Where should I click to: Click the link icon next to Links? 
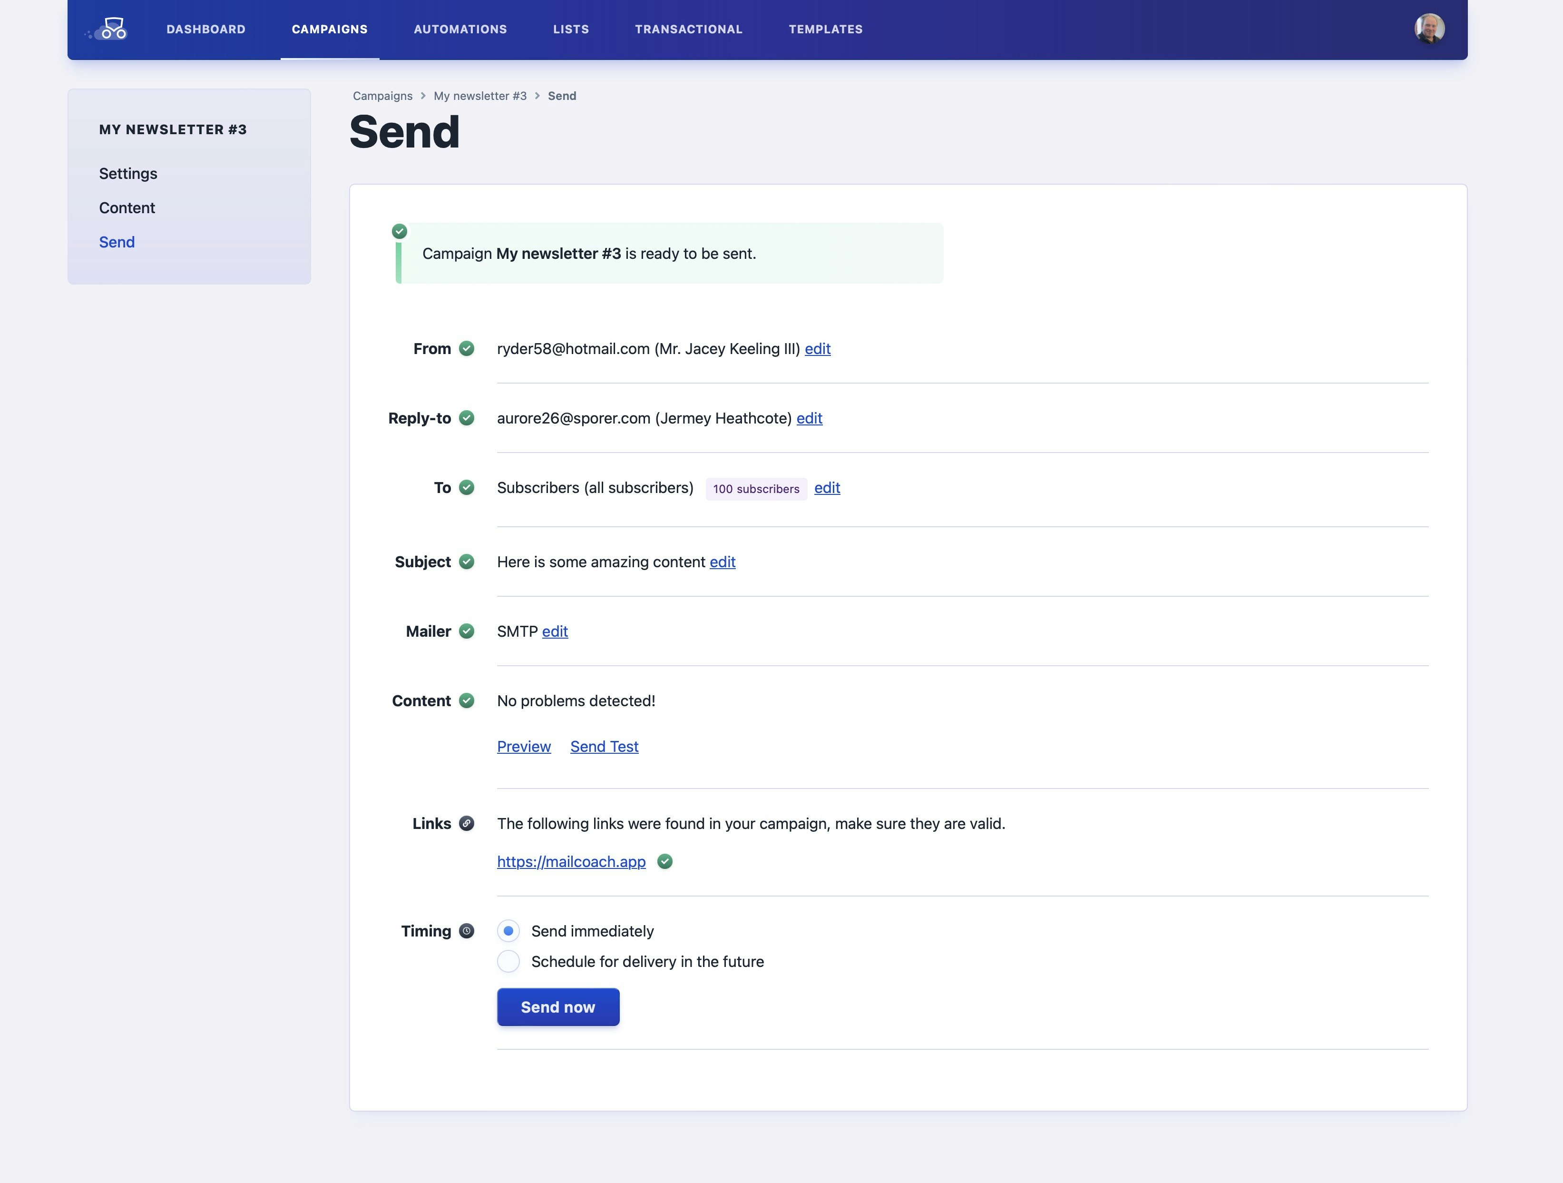click(x=466, y=824)
